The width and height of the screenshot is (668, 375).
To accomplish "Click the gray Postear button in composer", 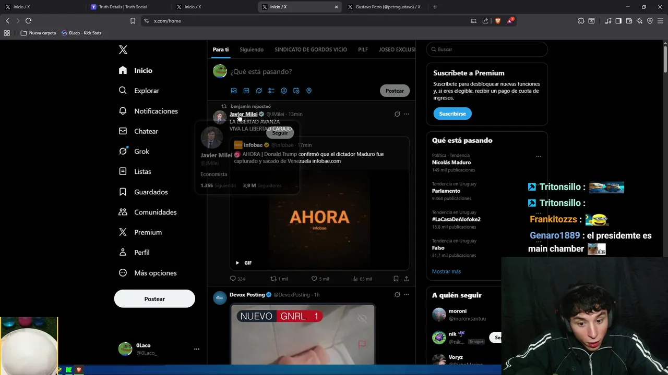I will click(395, 91).
